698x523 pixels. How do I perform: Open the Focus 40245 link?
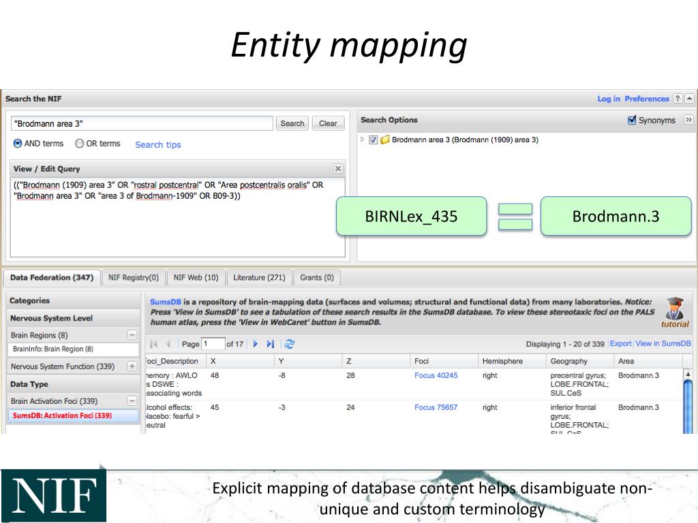tap(436, 375)
